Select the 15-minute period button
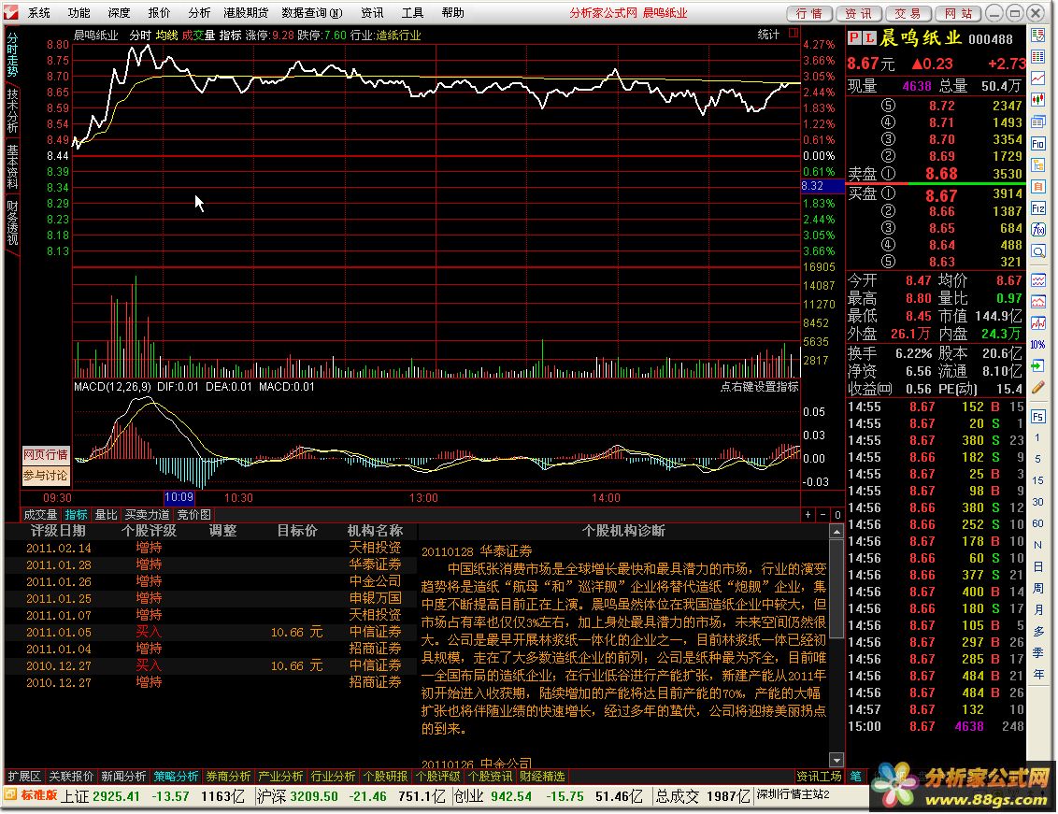The image size is (1058, 814). click(x=1038, y=480)
